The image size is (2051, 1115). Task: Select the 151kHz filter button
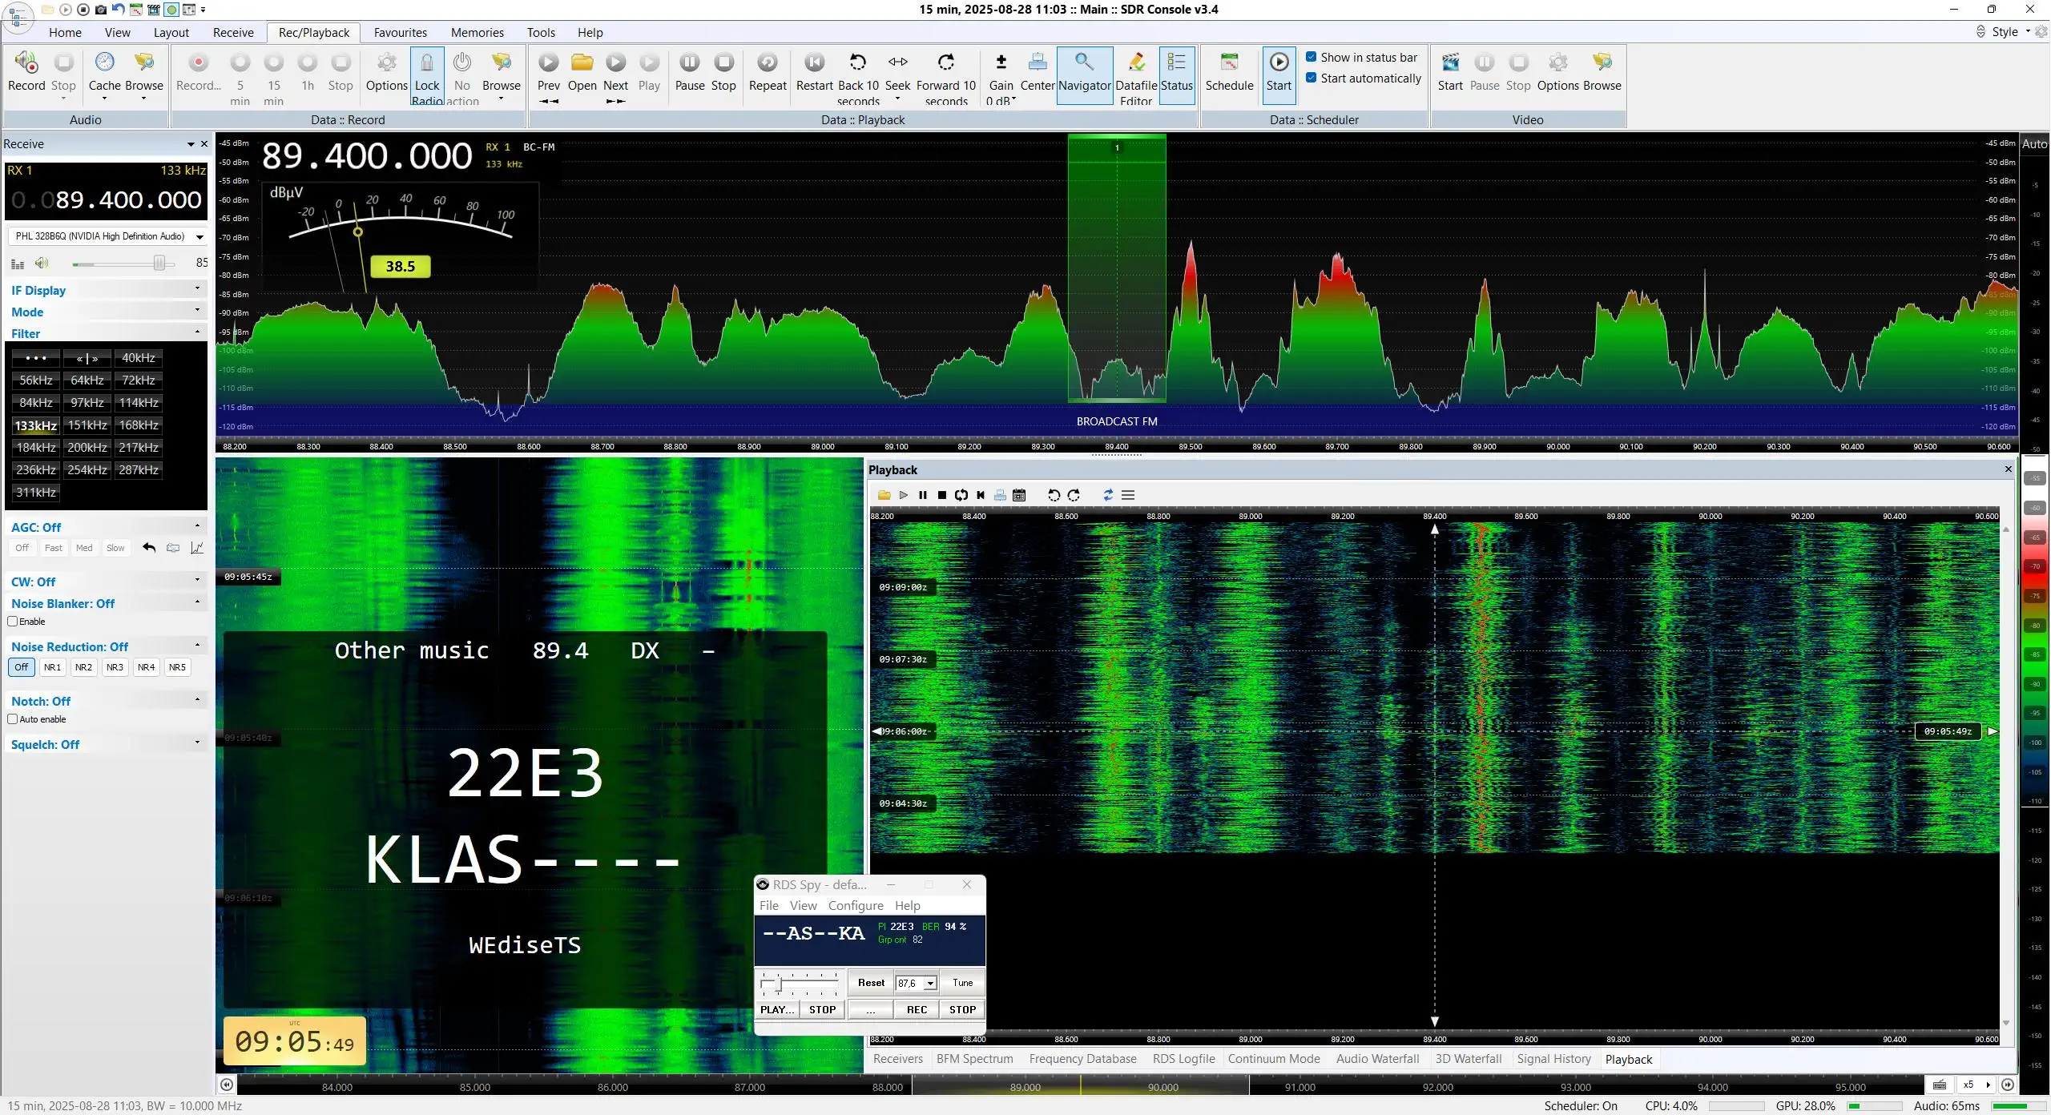(87, 425)
